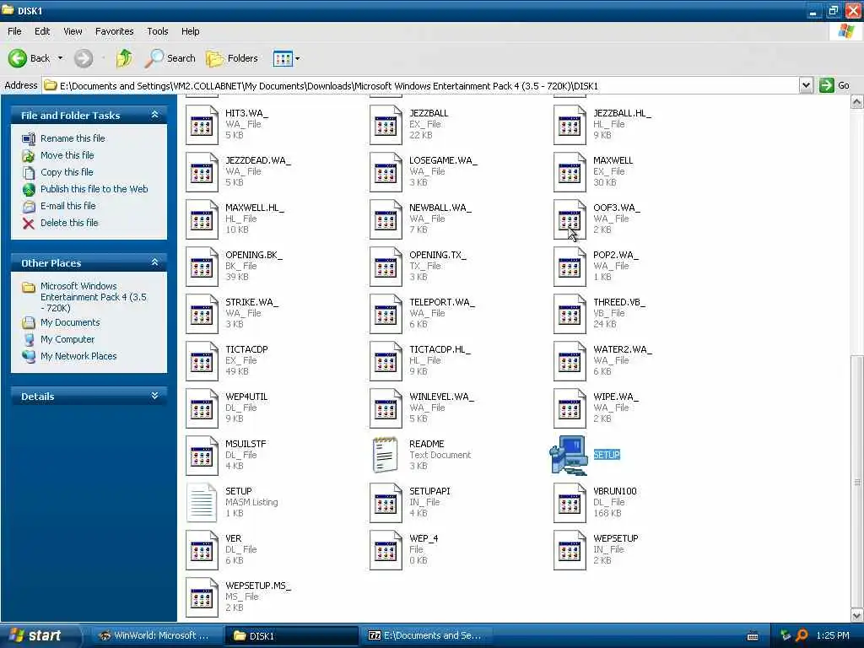Select the NEWBALL.WA_ file icon
This screenshot has width=864, height=648.
[386, 220]
